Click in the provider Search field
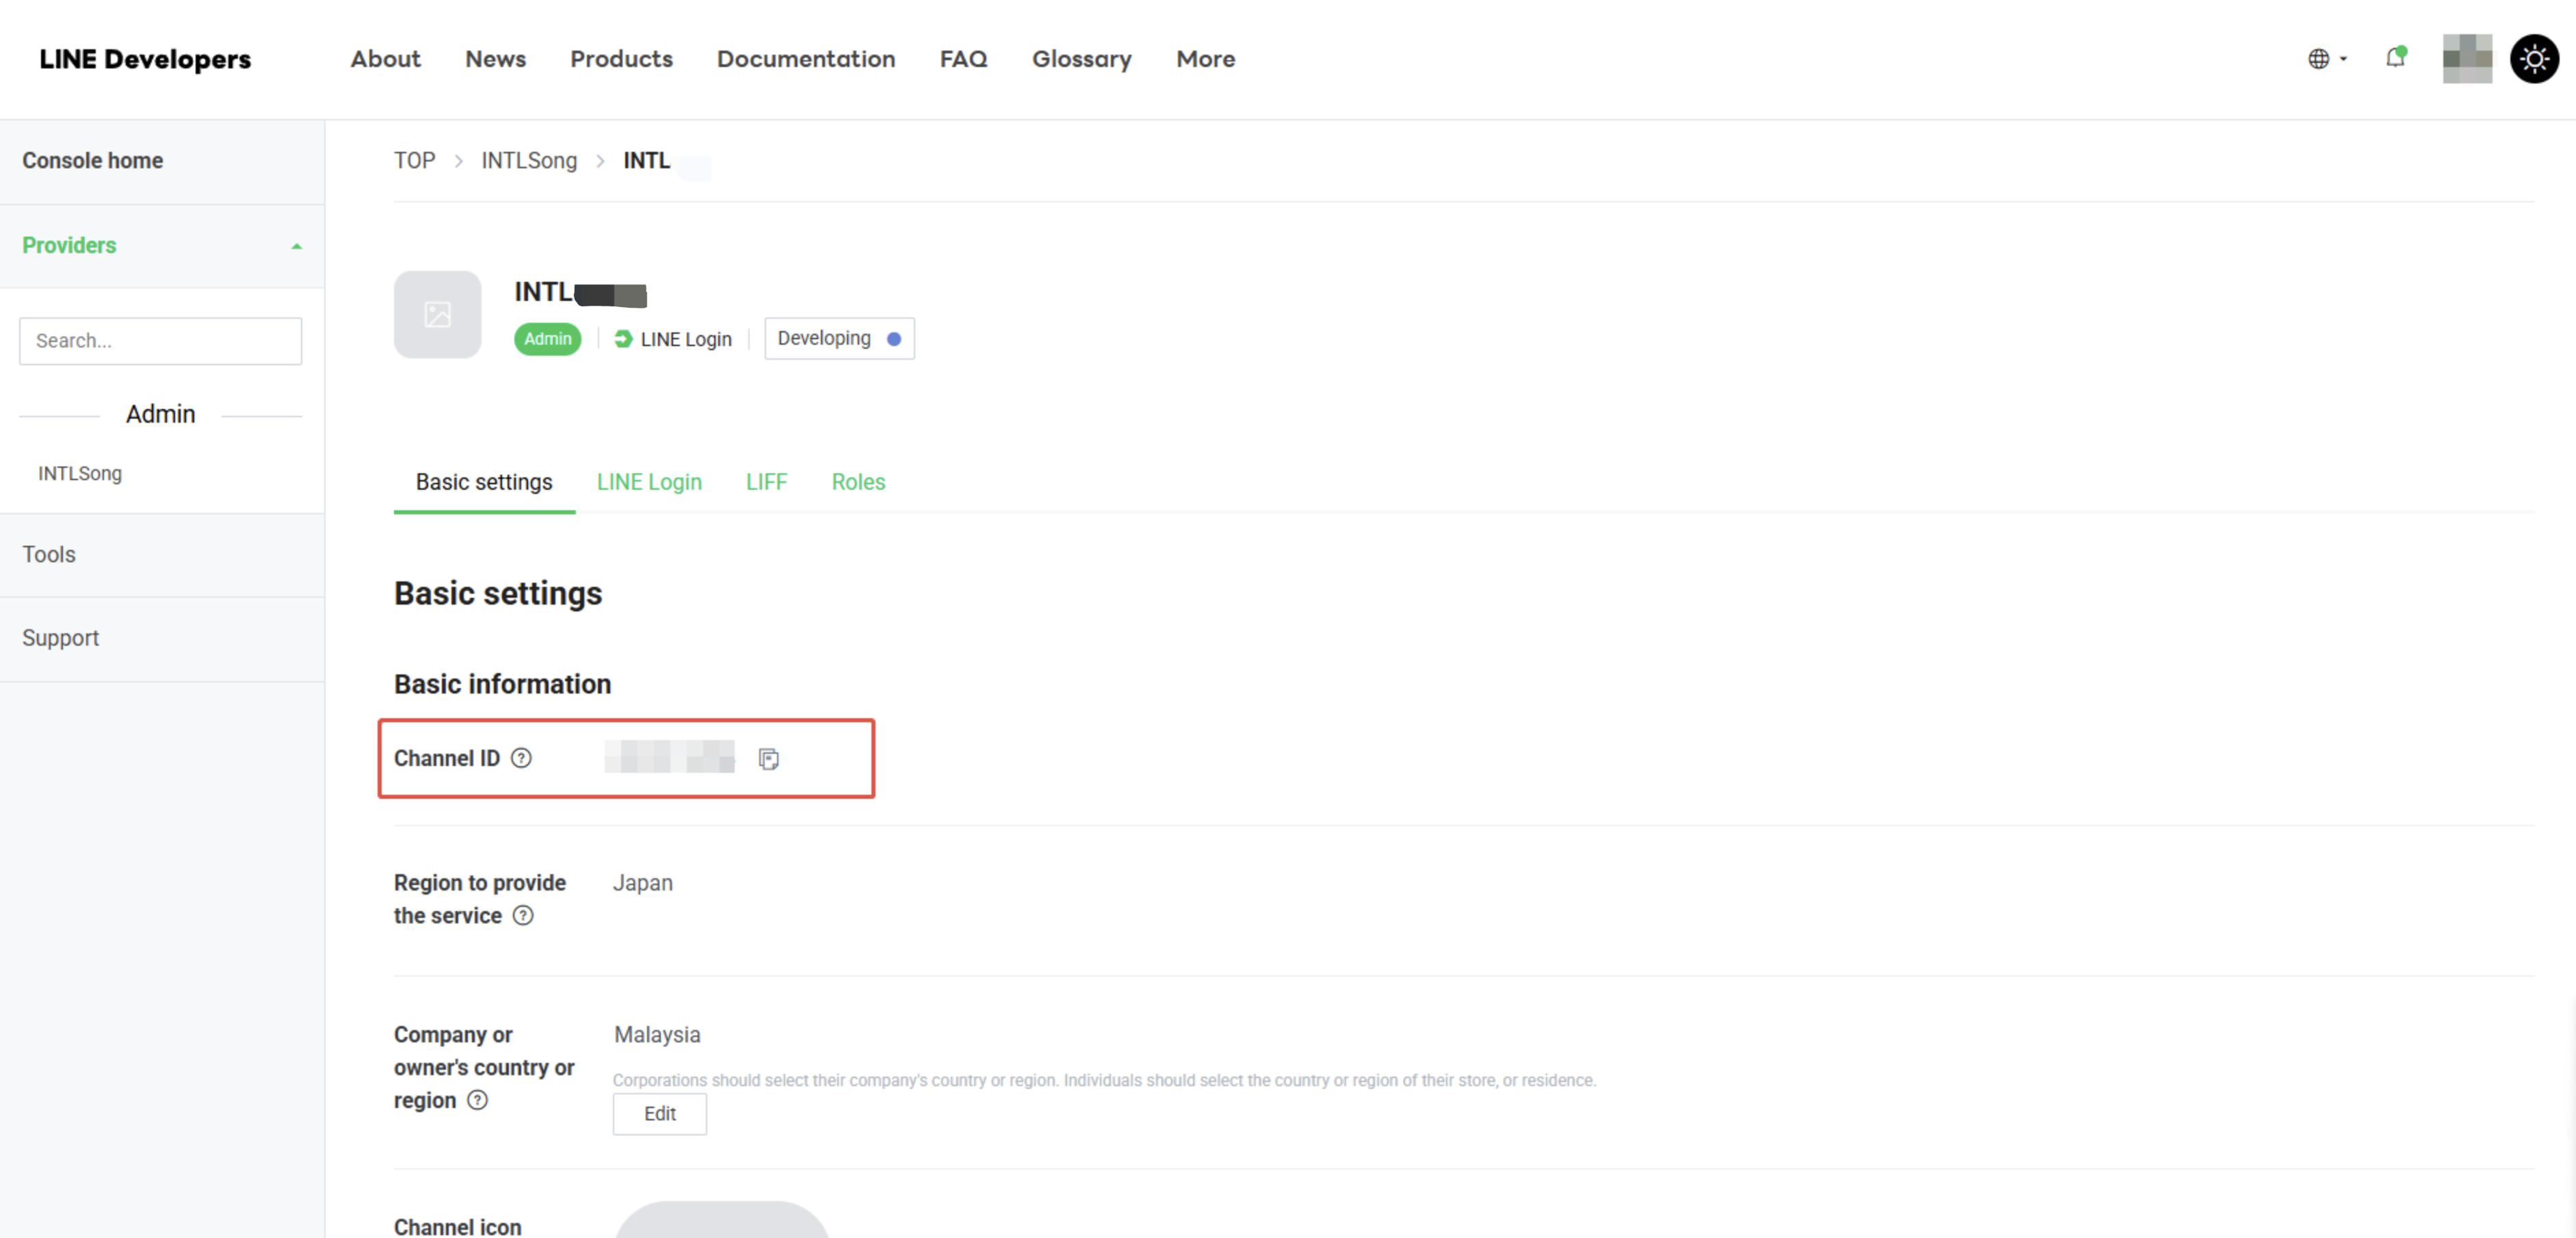 point(160,341)
